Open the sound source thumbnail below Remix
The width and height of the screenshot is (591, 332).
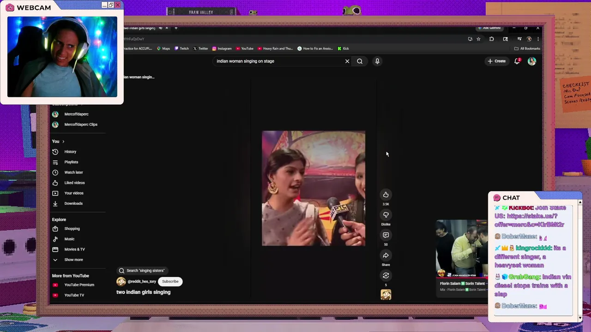[386, 294]
